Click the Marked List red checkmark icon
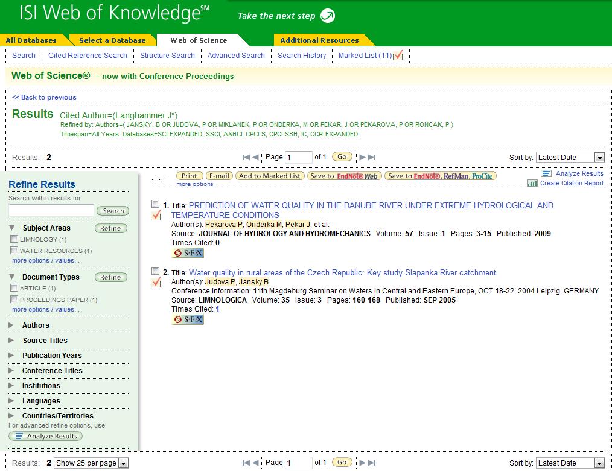The height and width of the screenshot is (471, 612). (x=398, y=56)
